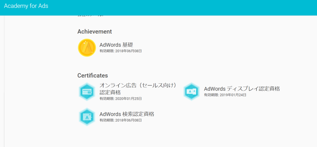Click the AdWords ディスプレイ certificate hexagon badge

click(x=191, y=92)
